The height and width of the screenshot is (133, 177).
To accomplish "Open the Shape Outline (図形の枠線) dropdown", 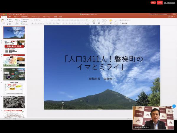I will (124, 23).
